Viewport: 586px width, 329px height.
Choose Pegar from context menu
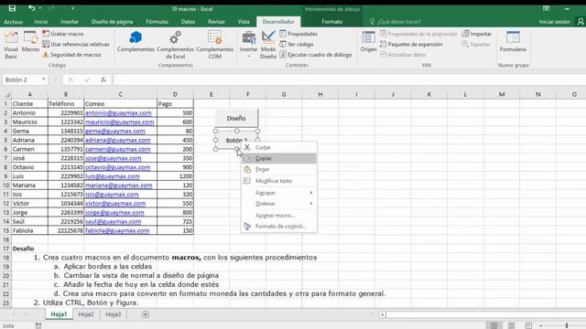tap(279, 169)
